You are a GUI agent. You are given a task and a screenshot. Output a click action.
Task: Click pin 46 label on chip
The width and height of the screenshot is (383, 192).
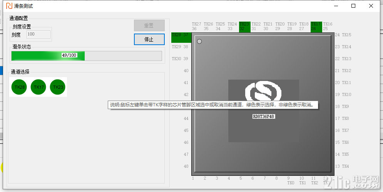[x=186, y=142]
